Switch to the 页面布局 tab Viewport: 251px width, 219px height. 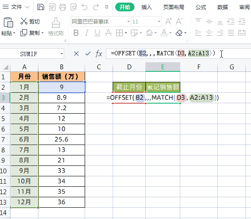[174, 7]
